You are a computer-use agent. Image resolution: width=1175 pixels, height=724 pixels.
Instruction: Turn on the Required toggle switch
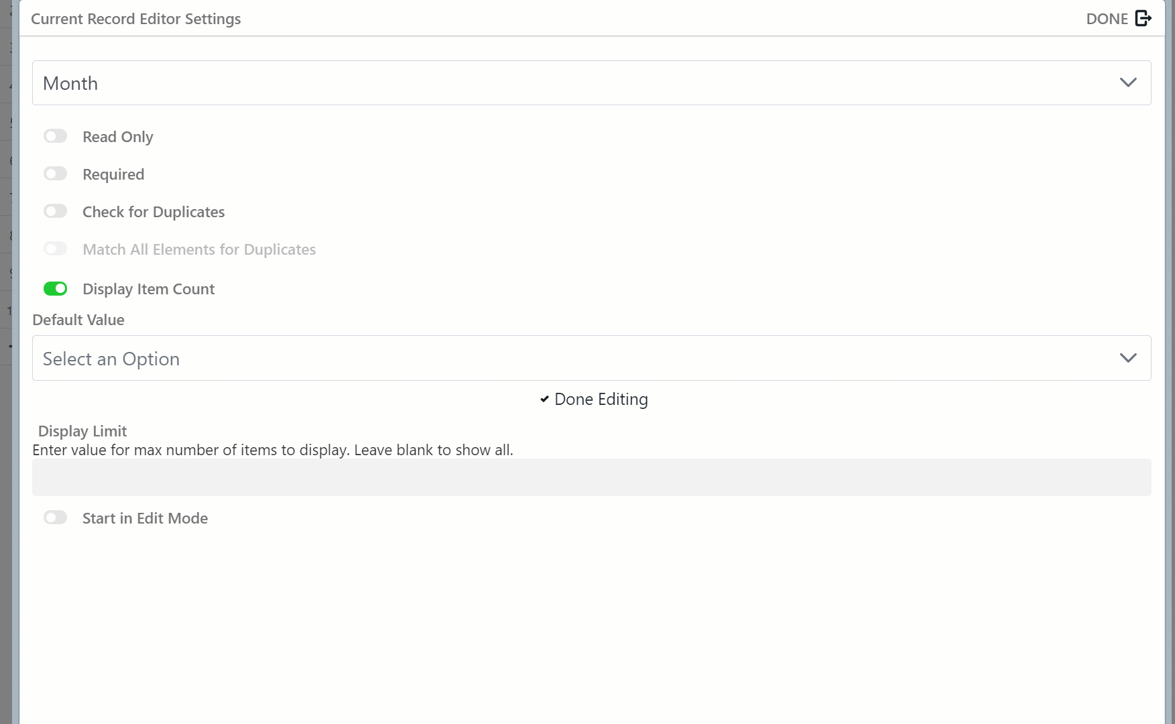56,174
